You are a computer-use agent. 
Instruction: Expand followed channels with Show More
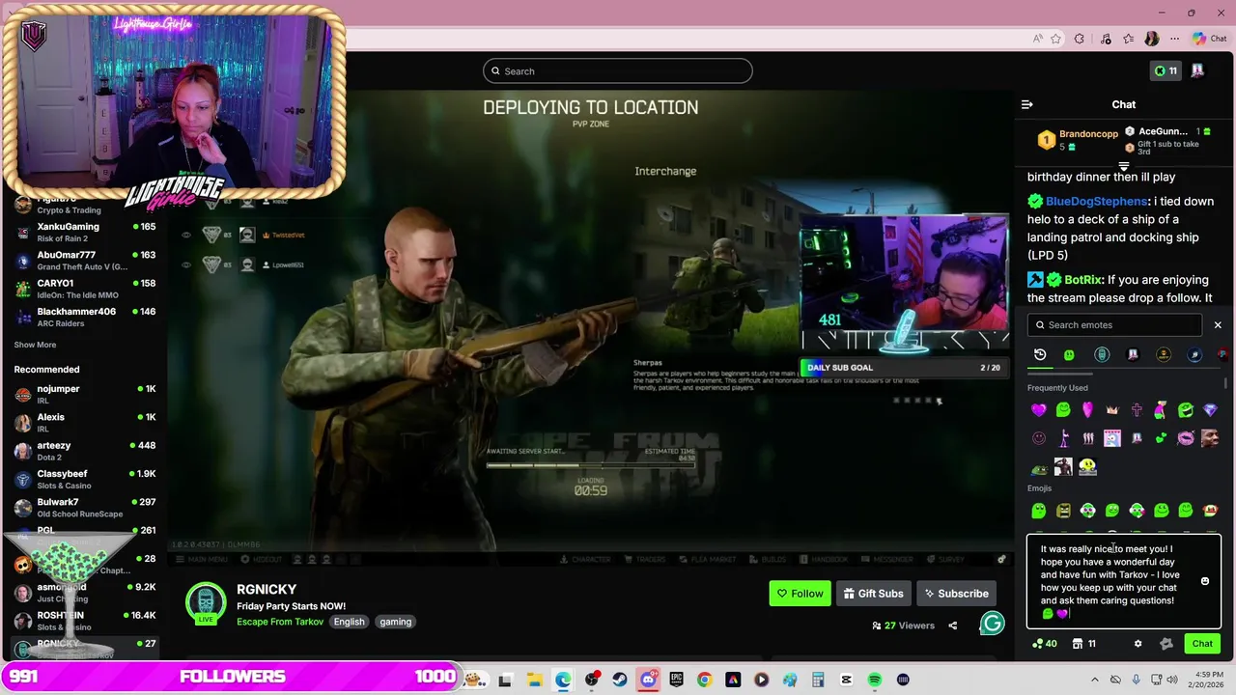pos(35,345)
